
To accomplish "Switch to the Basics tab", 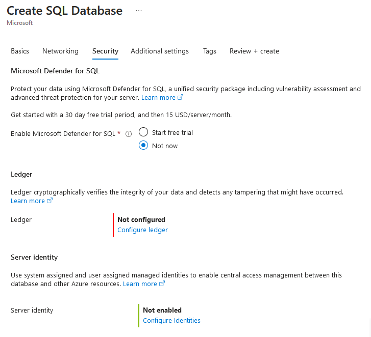I will coord(20,51).
